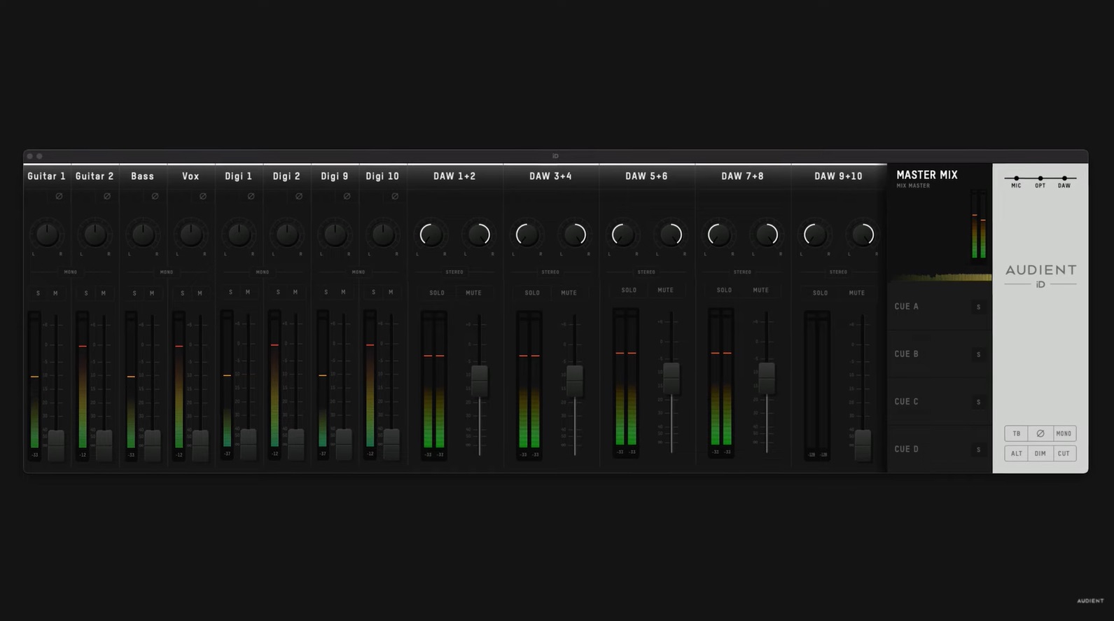Select the Master Mix view

pyautogui.click(x=927, y=176)
